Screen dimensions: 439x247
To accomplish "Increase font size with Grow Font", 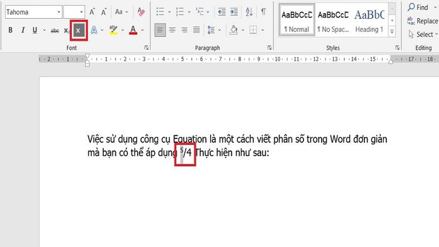I will point(92,12).
